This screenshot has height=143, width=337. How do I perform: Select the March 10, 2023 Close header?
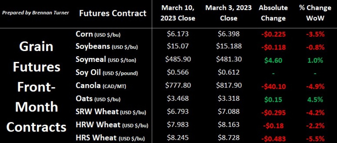(178, 13)
